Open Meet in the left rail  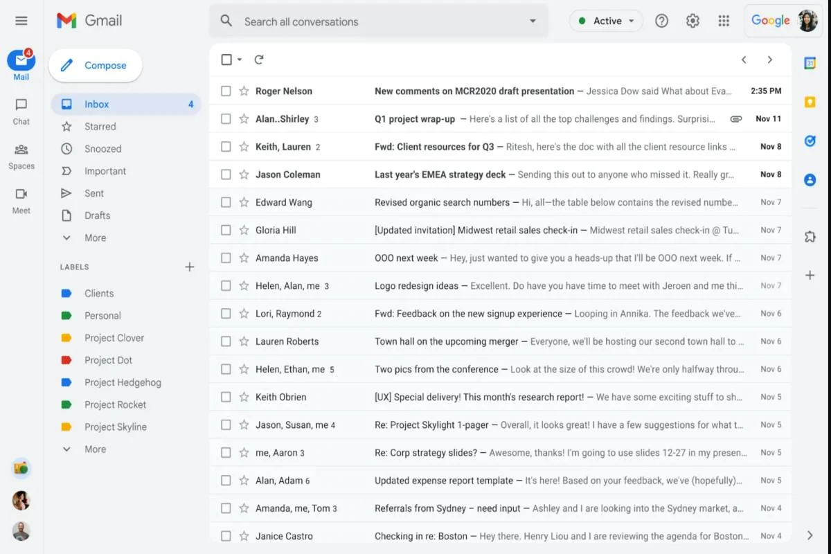21,200
